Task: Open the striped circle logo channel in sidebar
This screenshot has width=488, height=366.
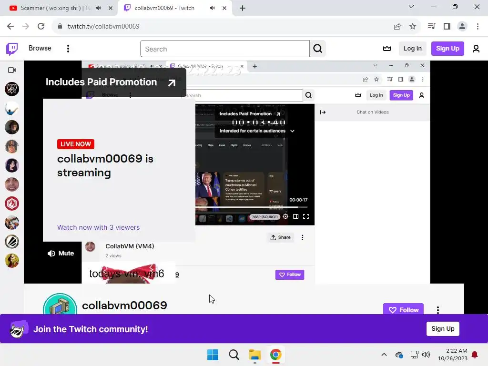Action: (12, 242)
